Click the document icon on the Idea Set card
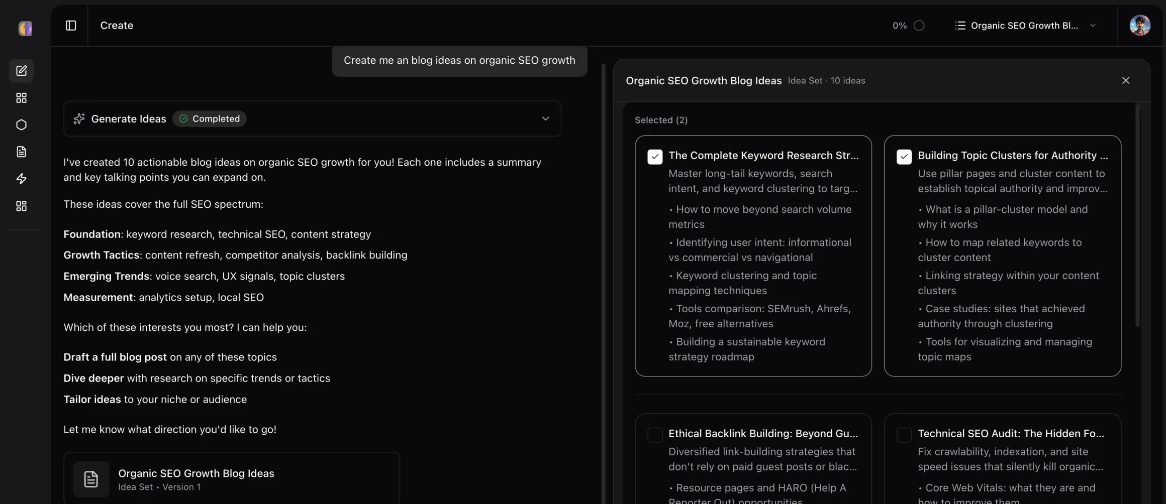 [91, 479]
